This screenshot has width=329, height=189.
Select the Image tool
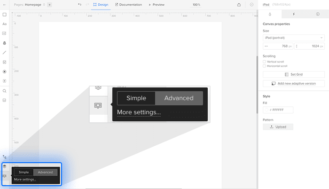click(x=4, y=33)
